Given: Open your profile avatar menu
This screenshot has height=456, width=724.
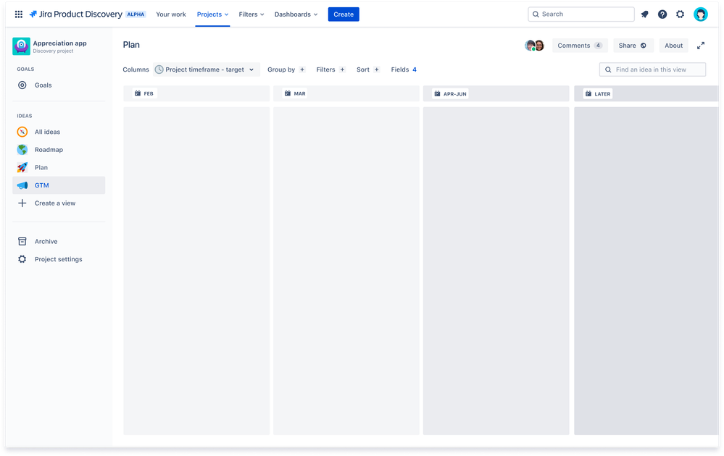Looking at the screenshot, I should (701, 14).
